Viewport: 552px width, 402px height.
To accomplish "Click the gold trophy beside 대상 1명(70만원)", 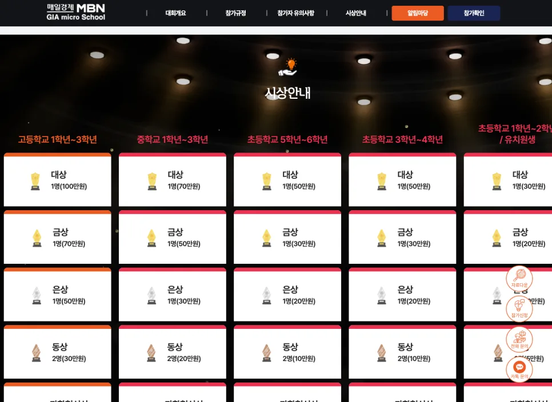I will point(152,181).
